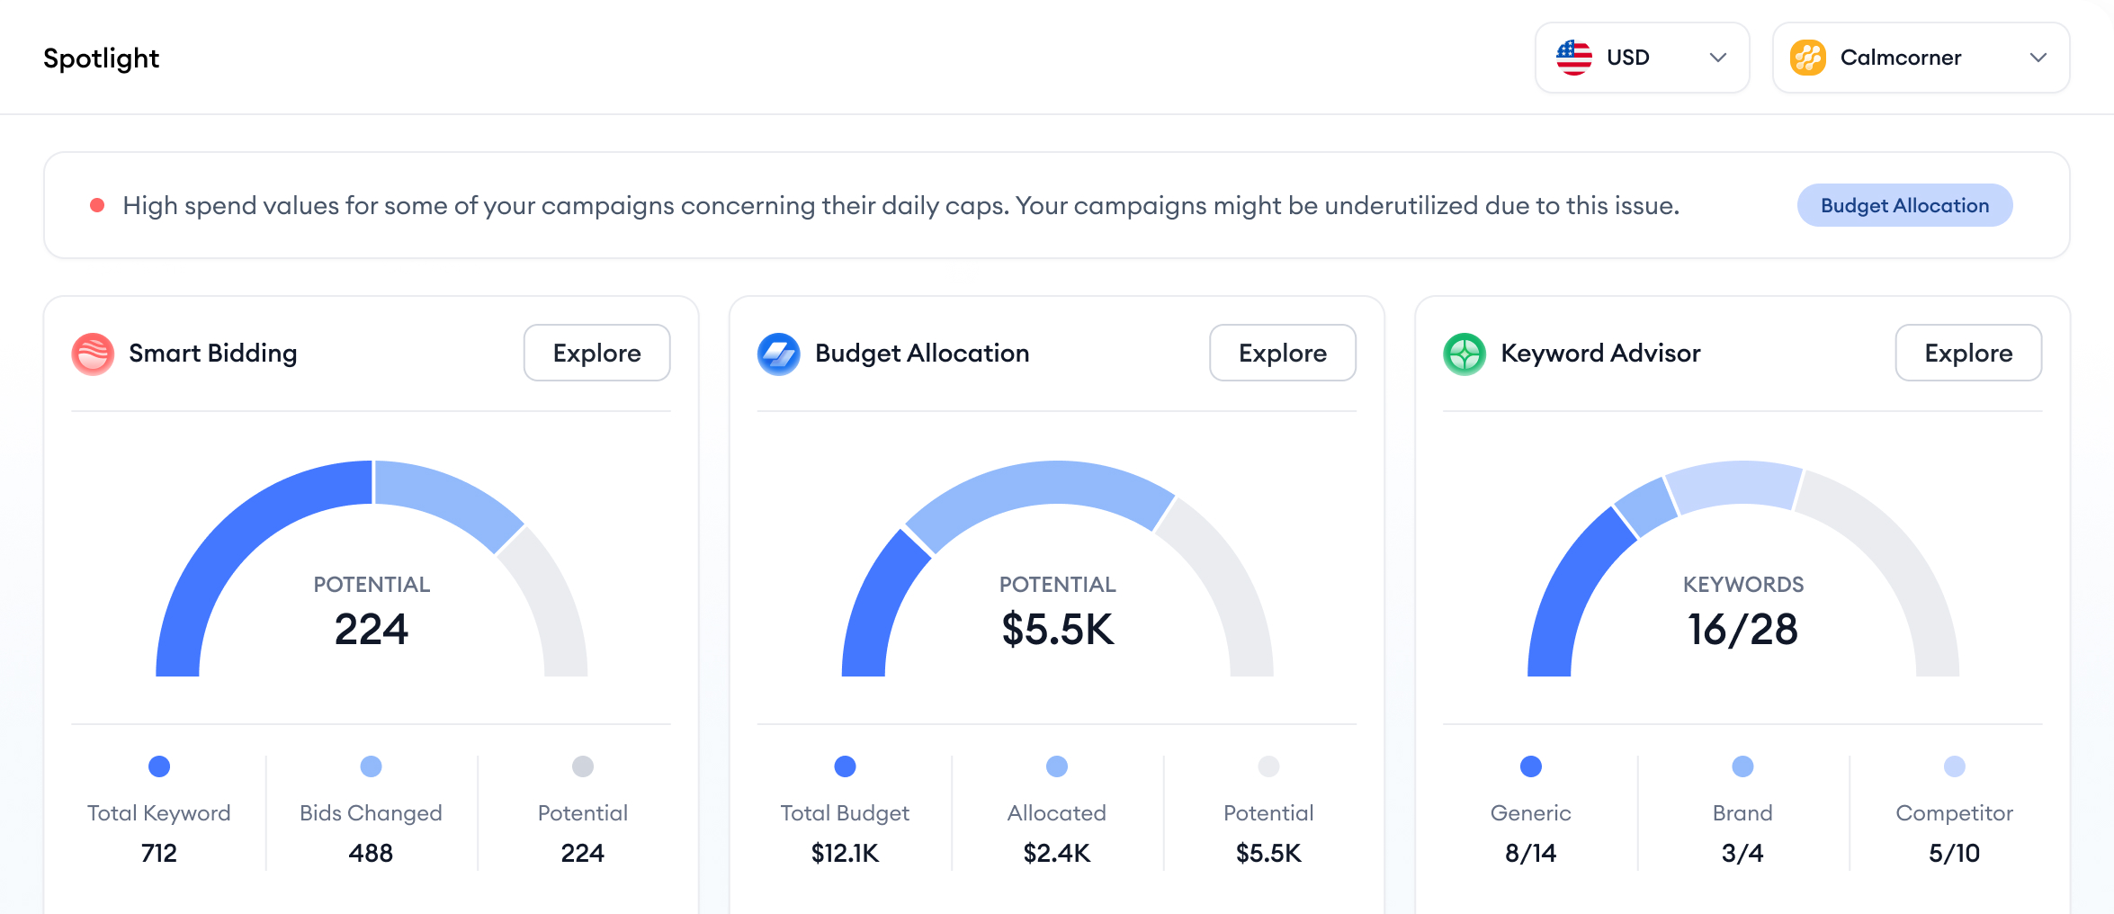Click the Generic value 8/14
The height and width of the screenshot is (914, 2114).
point(1531,853)
